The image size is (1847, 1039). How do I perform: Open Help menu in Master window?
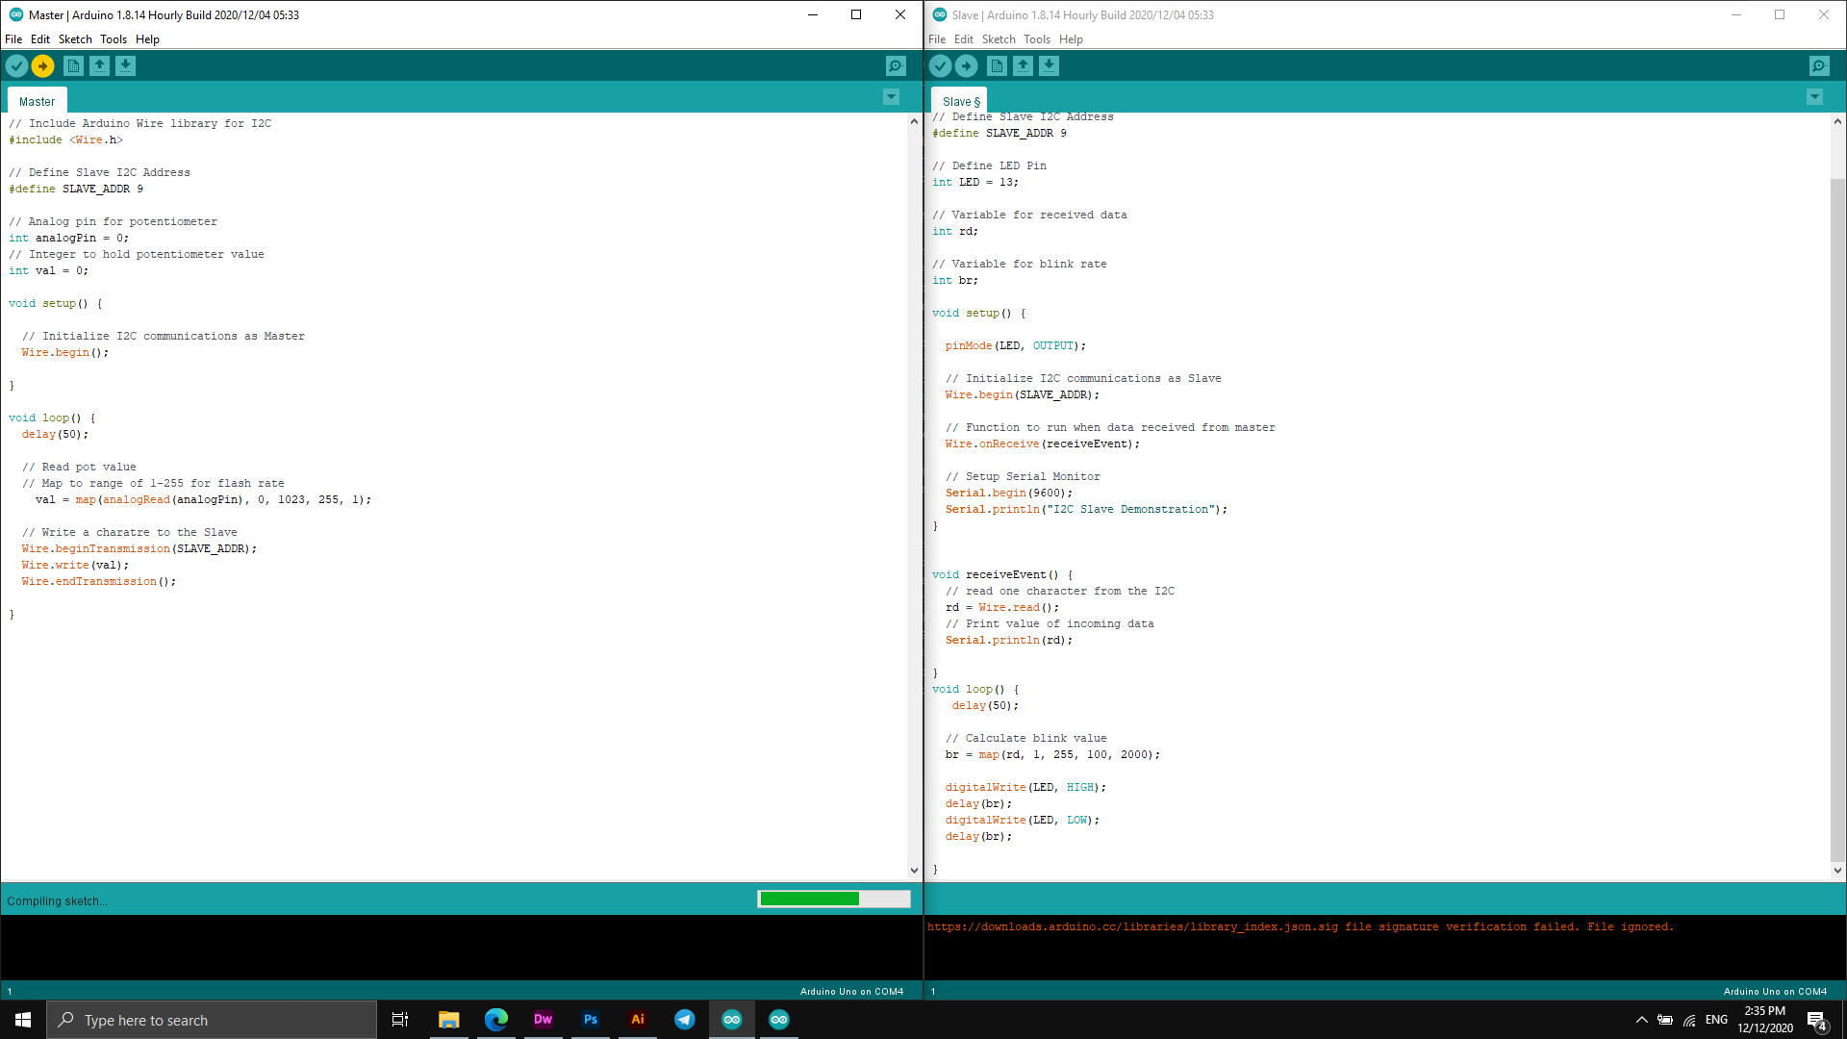coord(147,39)
